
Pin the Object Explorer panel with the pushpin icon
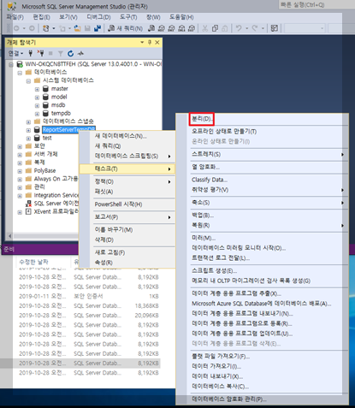point(150,43)
